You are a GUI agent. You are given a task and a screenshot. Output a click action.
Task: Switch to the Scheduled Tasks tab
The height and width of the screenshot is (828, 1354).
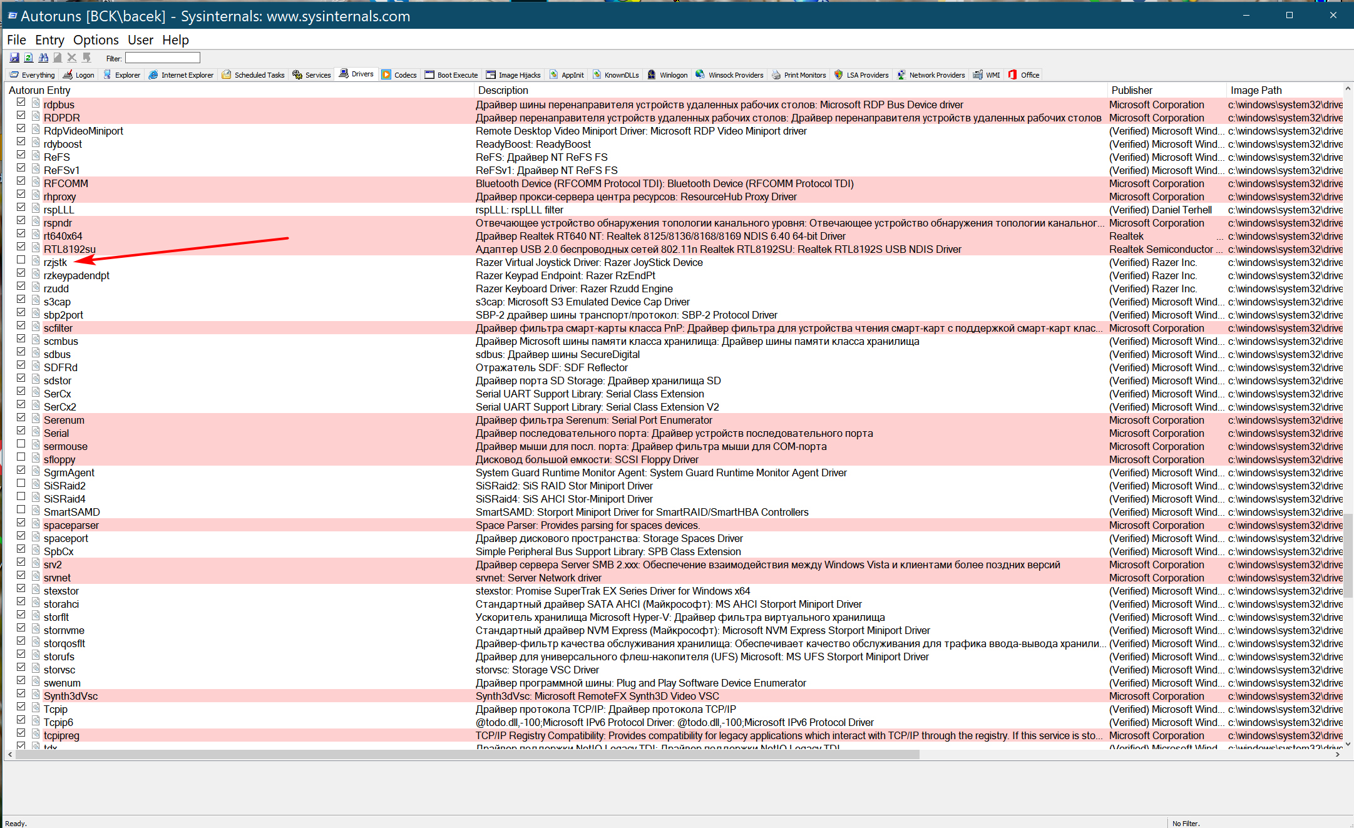254,74
